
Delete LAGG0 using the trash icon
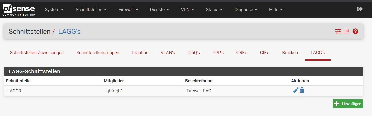pos(302,90)
